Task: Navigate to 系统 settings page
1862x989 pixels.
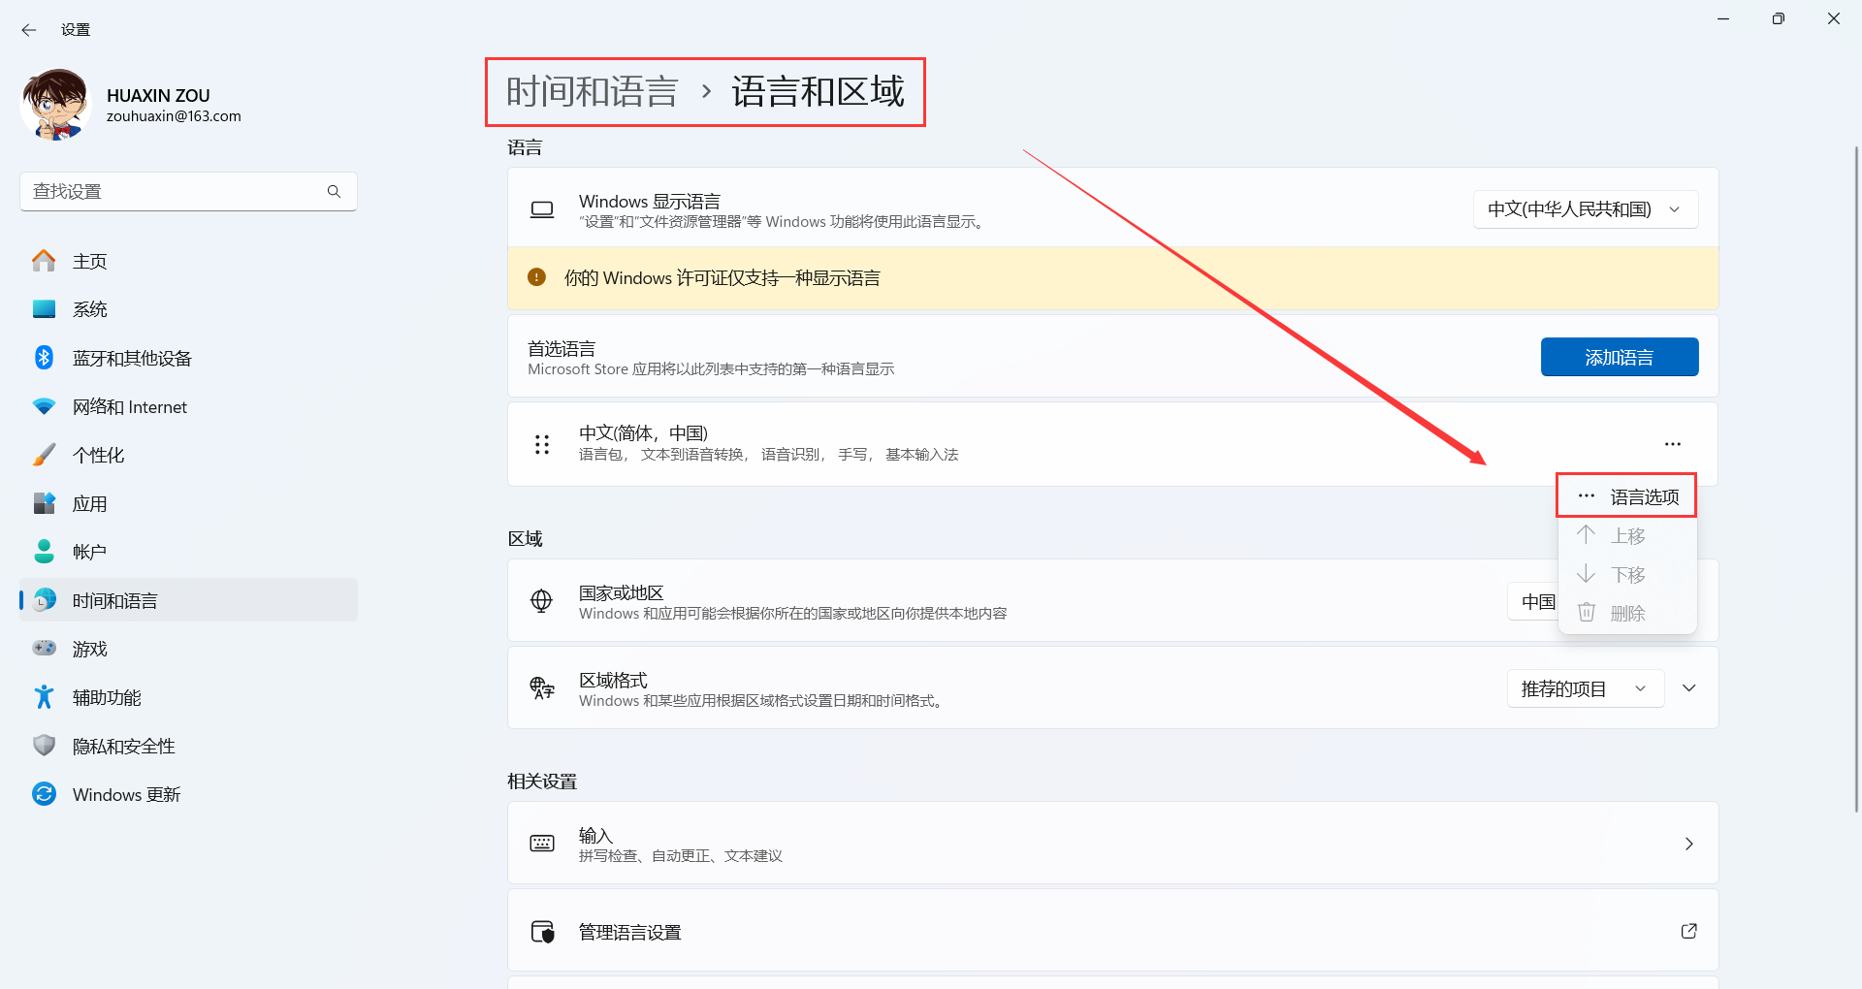Action: click(x=188, y=309)
